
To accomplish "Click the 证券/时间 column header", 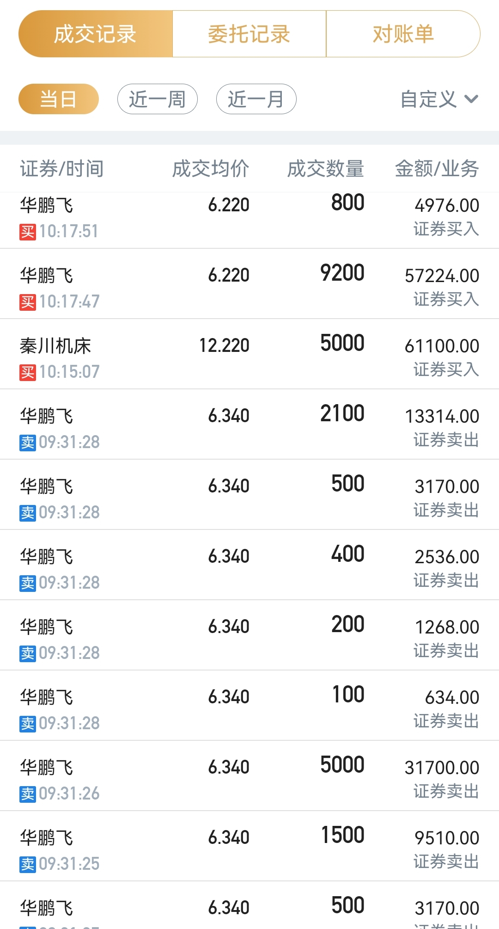I will click(62, 169).
